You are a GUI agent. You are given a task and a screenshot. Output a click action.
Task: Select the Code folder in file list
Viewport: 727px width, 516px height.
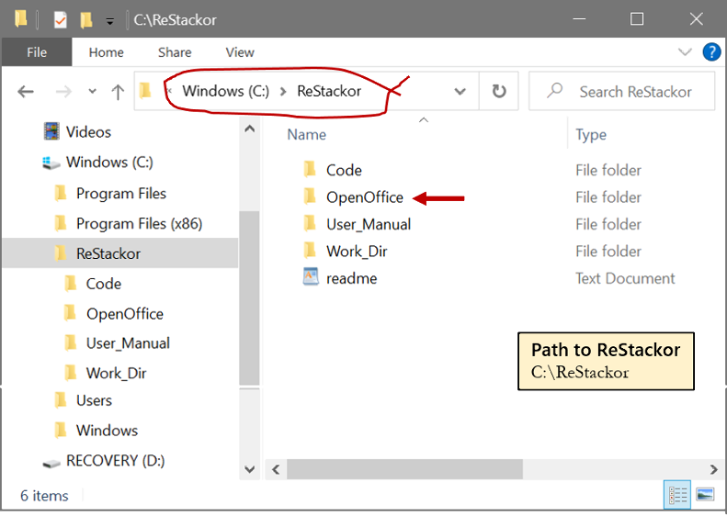344,170
